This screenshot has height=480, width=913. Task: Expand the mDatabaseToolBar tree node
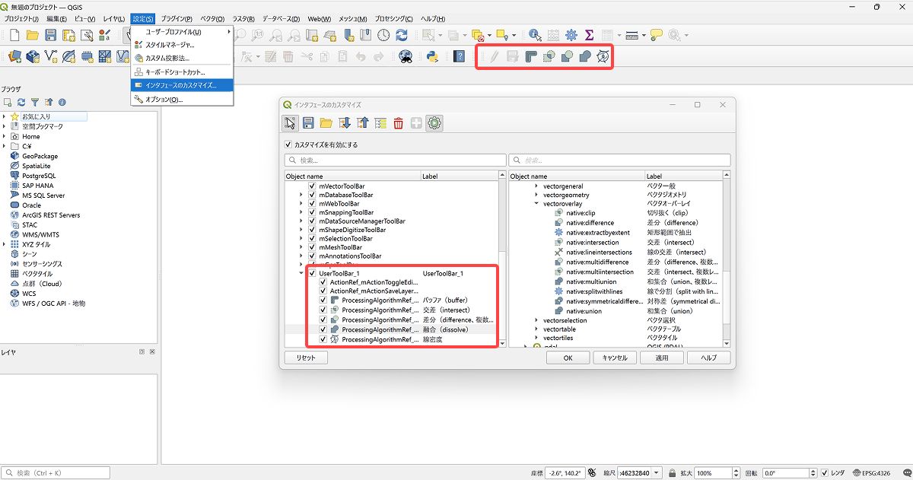coord(301,195)
